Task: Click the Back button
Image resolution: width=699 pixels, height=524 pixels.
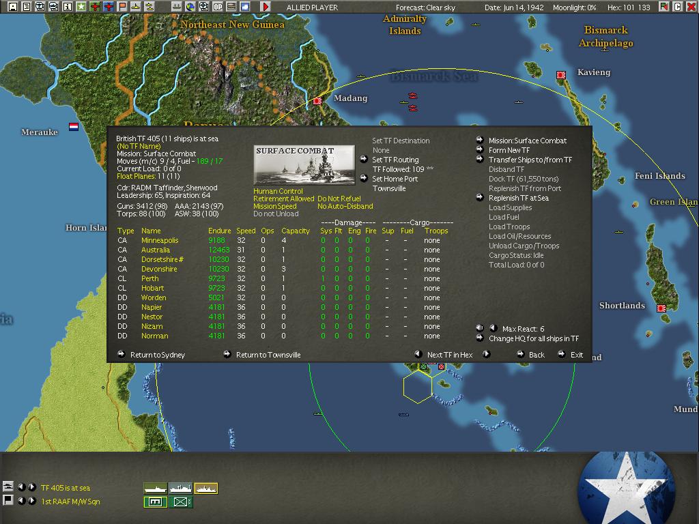Action: (537, 355)
